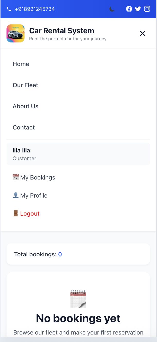Open the My Bookings link
The width and height of the screenshot is (157, 342).
(x=38, y=177)
